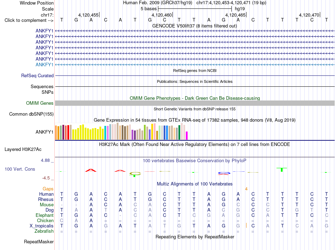Click the 4,120,455 coordinate label
Viewport: 335px width, 250px height.
pos(88,15)
